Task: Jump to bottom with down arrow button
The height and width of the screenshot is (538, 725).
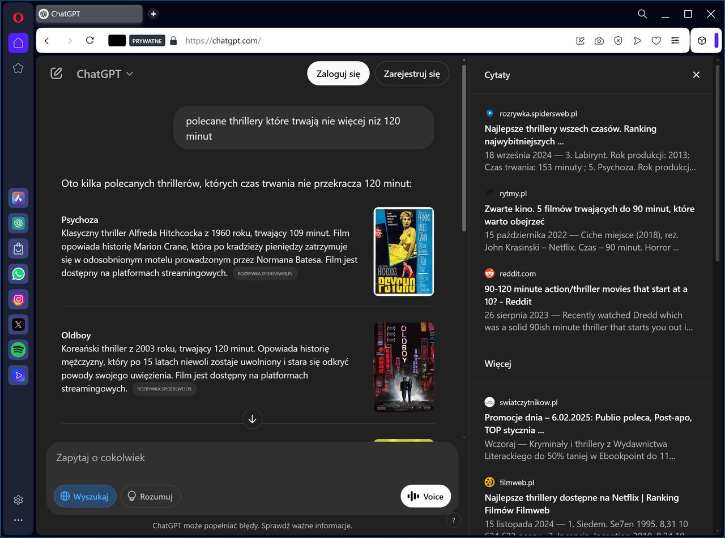Action: (253, 419)
